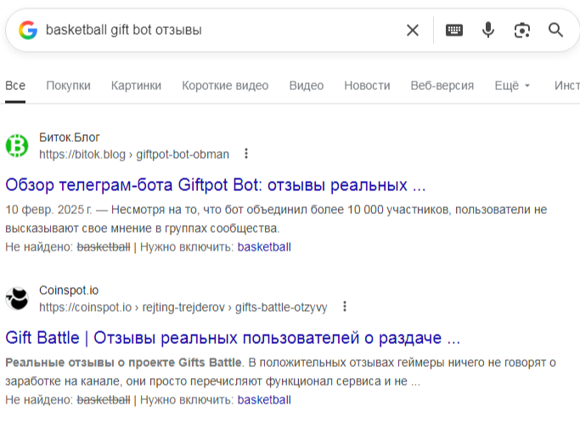This screenshot has width=580, height=423.
Task: Open the Веб-версия tab
Action: pyautogui.click(x=442, y=86)
